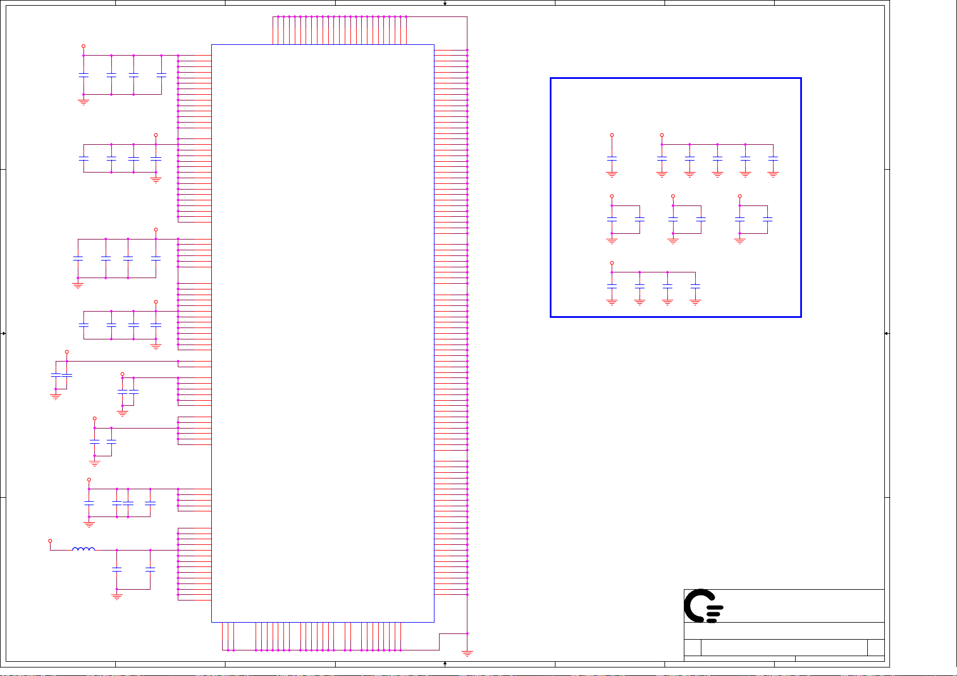Click the company logo in the title block
The width and height of the screenshot is (957, 676).
703,606
